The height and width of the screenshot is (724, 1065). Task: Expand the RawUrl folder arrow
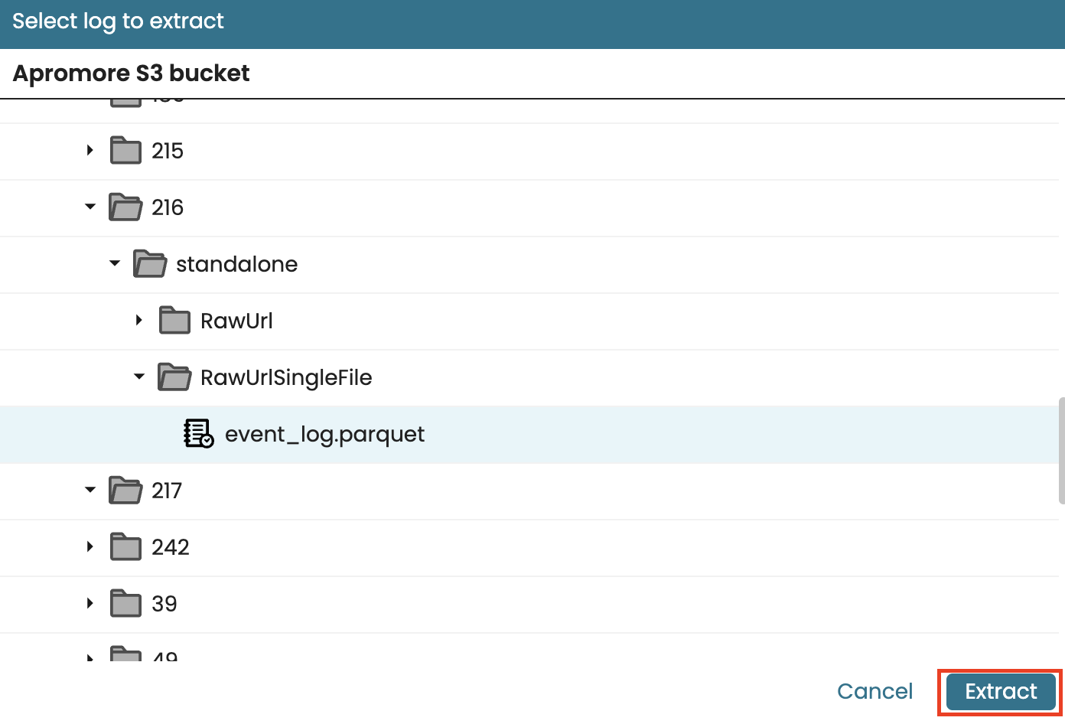pyautogui.click(x=139, y=321)
